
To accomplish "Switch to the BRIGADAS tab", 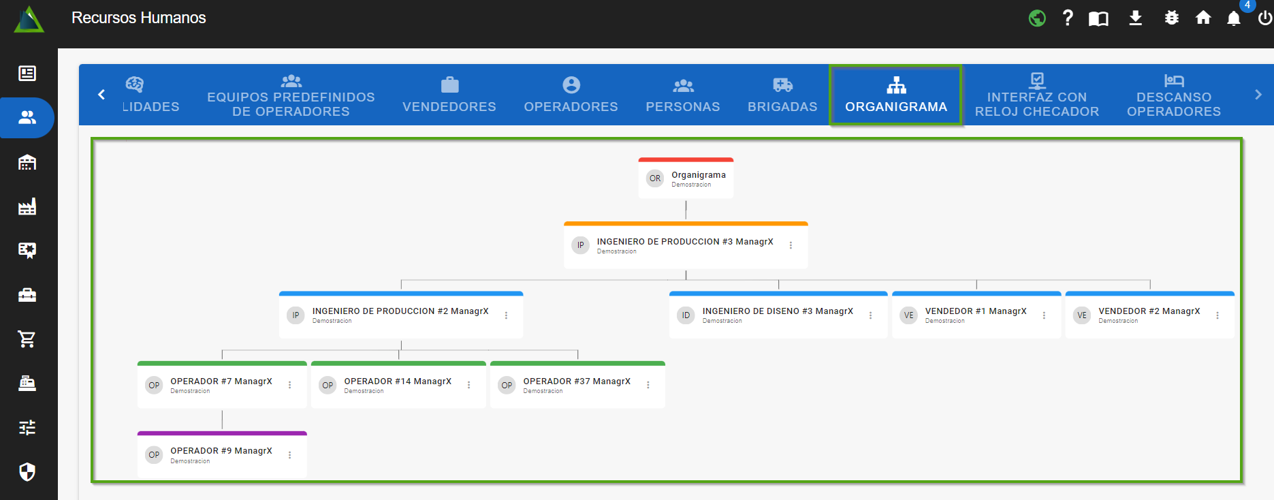I will 782,95.
